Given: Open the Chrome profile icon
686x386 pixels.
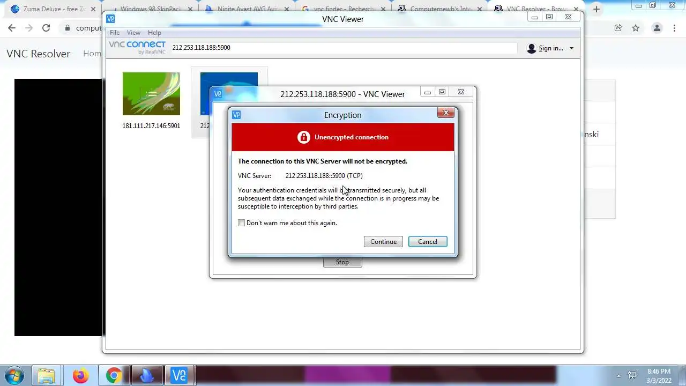Looking at the screenshot, I should click(657, 28).
